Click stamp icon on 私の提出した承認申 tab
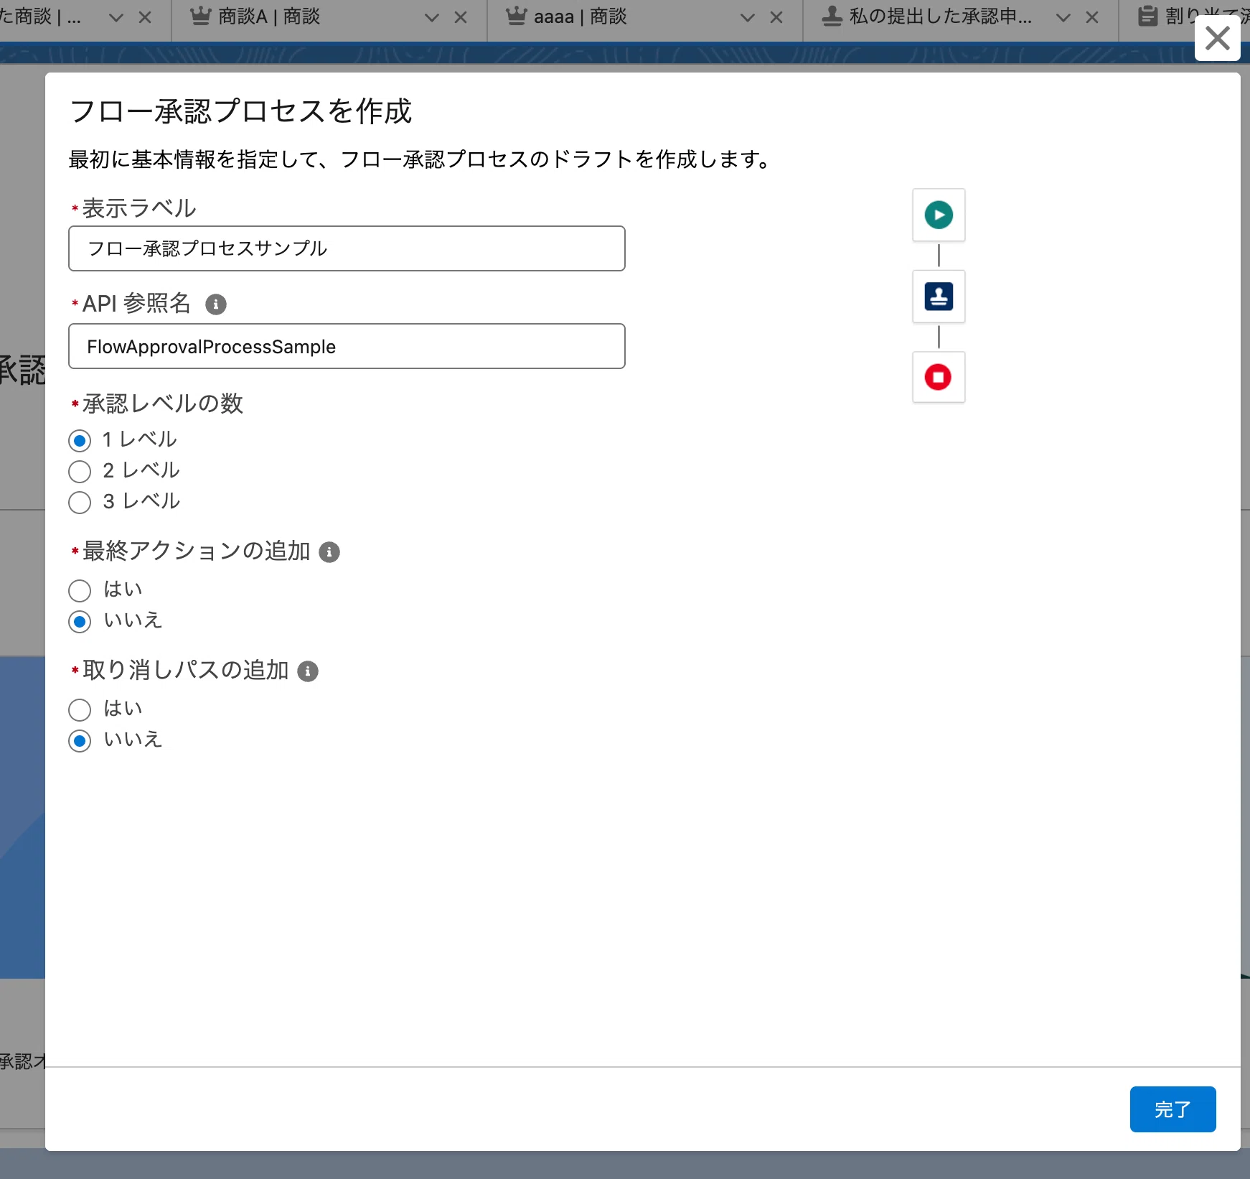1250x1179 pixels. (832, 16)
